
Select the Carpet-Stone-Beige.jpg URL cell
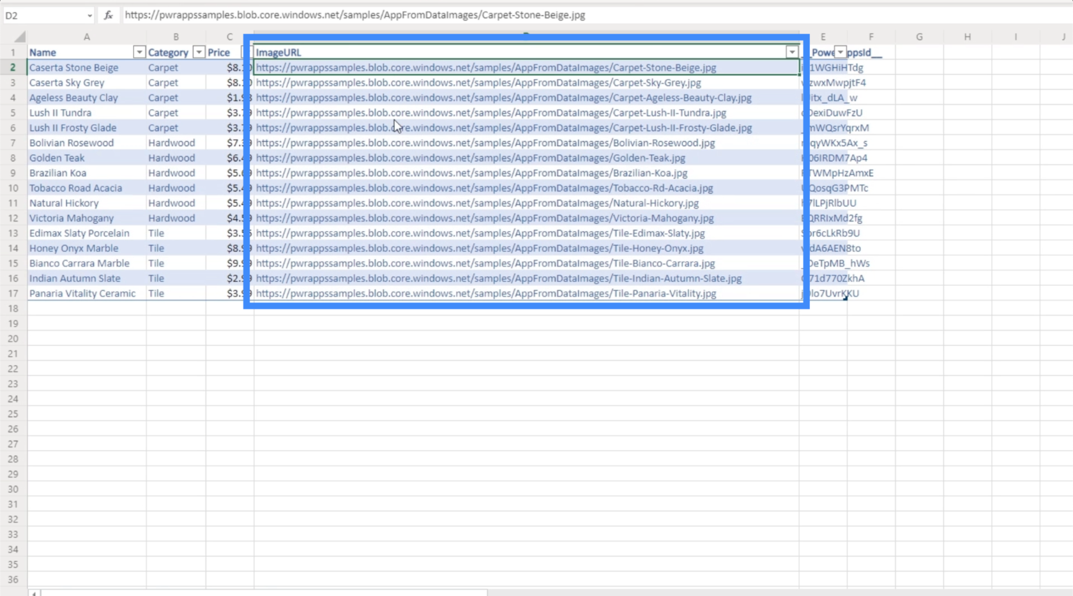(x=526, y=68)
